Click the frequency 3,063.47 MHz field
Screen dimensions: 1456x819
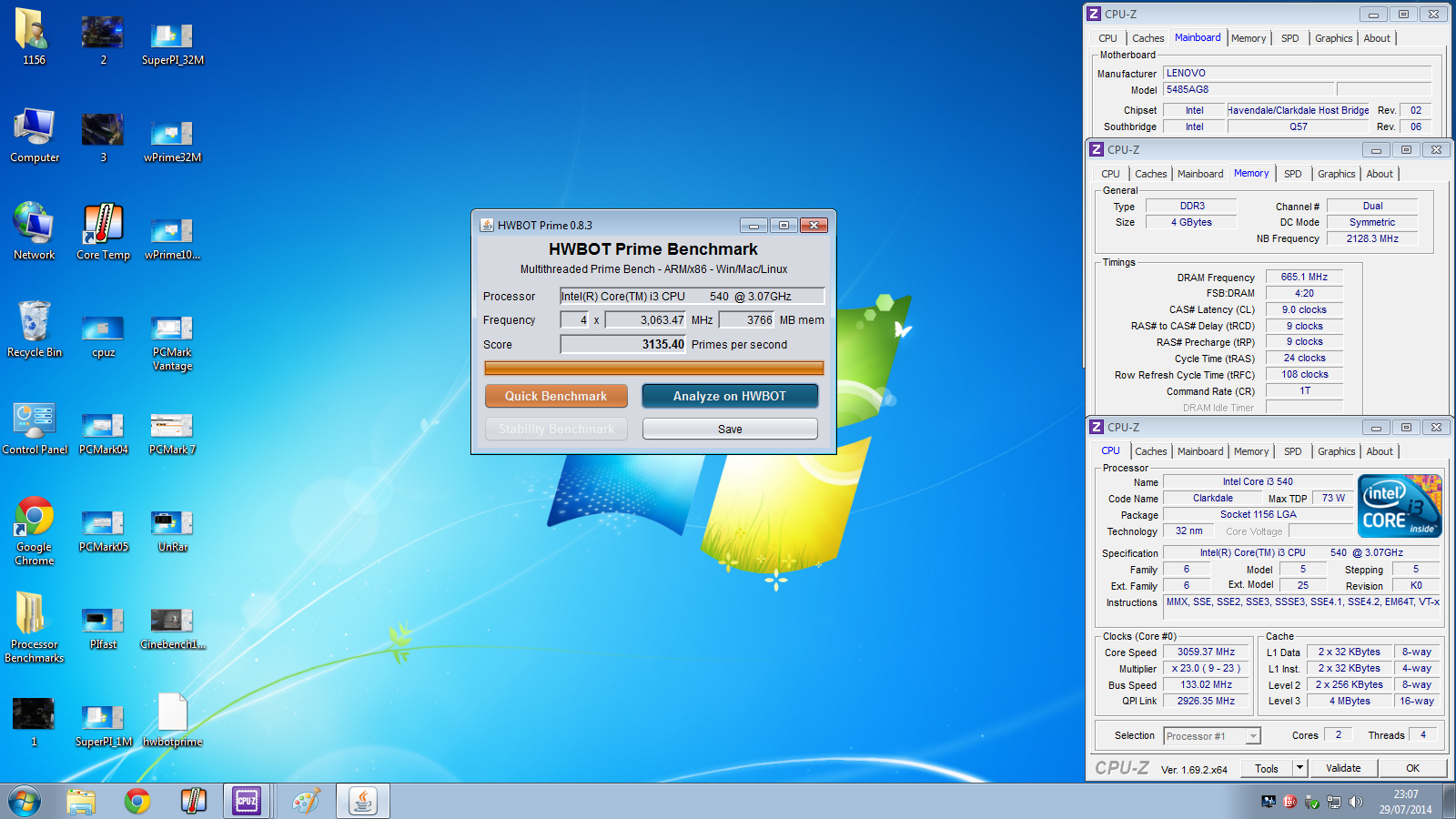point(645,319)
